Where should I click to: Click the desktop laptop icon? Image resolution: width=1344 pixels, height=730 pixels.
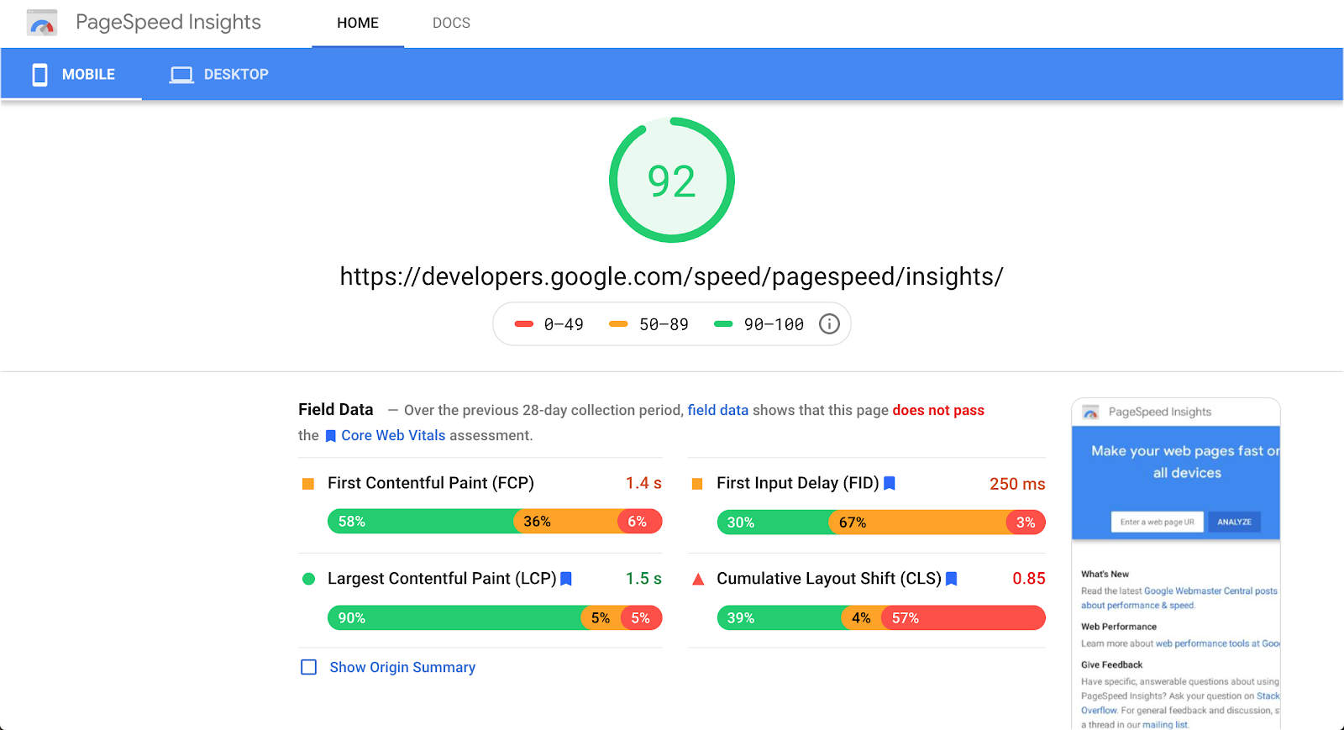coord(181,75)
